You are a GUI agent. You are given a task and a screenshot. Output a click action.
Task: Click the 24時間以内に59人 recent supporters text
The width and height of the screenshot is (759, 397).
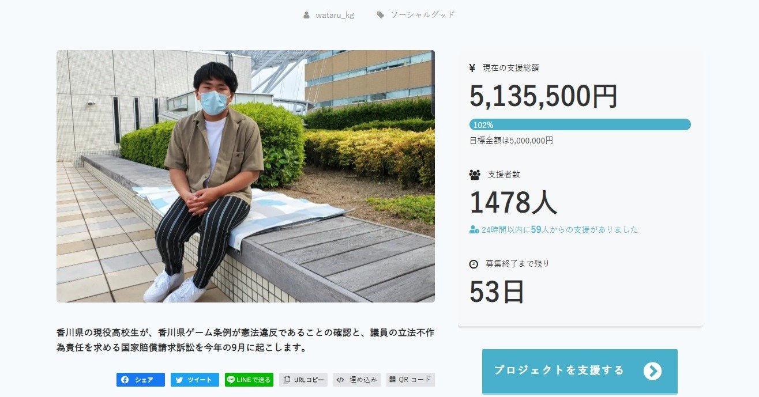coord(554,229)
